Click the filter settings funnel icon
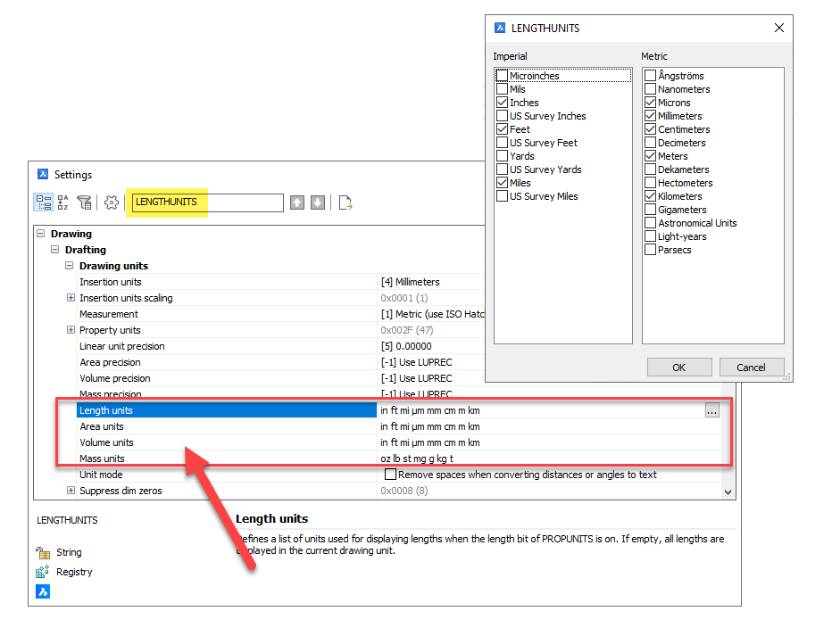Viewport: 832px width, 628px height. (x=84, y=202)
